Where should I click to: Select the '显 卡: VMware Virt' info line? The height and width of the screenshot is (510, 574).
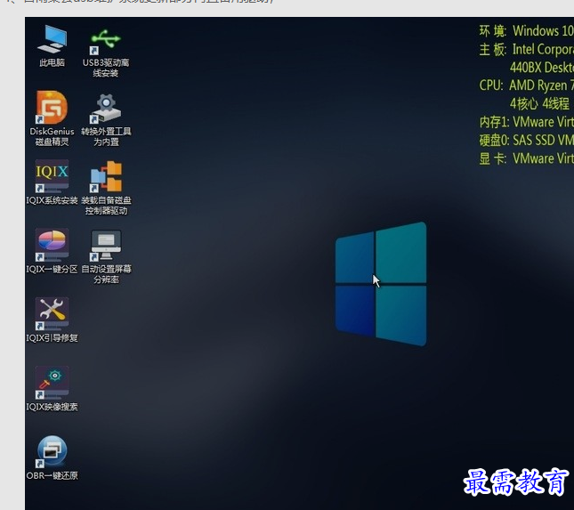(527, 159)
